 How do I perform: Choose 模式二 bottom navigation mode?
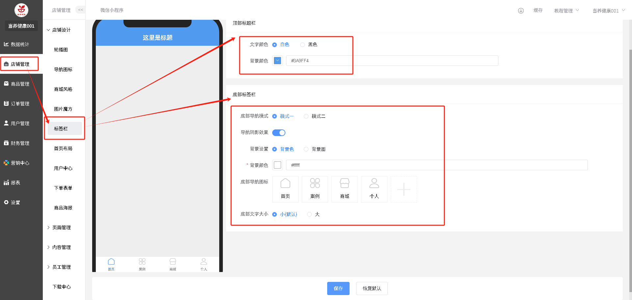click(x=306, y=116)
